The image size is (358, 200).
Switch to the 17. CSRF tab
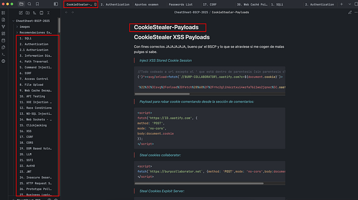click(210, 4)
